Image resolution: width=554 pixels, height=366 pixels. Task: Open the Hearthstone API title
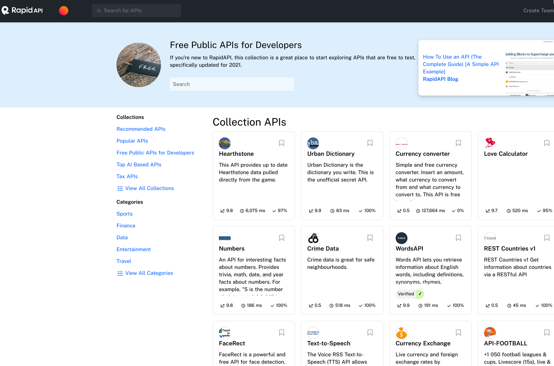pyautogui.click(x=236, y=154)
